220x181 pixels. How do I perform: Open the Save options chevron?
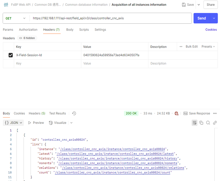pos(199,5)
